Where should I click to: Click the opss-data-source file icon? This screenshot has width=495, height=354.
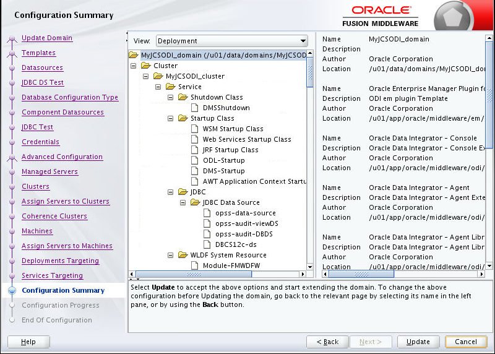click(207, 213)
